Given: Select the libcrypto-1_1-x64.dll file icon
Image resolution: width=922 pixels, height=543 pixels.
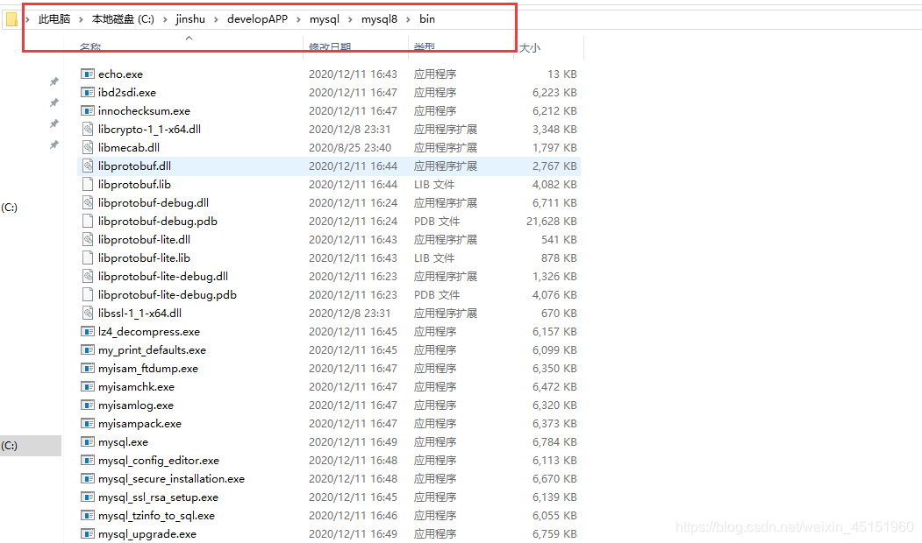Looking at the screenshot, I should [88, 129].
